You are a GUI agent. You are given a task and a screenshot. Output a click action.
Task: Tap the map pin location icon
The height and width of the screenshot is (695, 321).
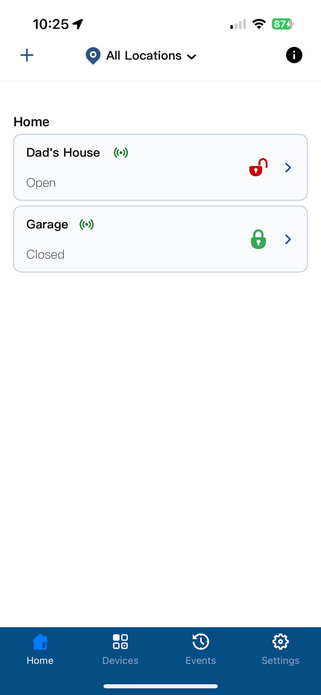pos(93,55)
